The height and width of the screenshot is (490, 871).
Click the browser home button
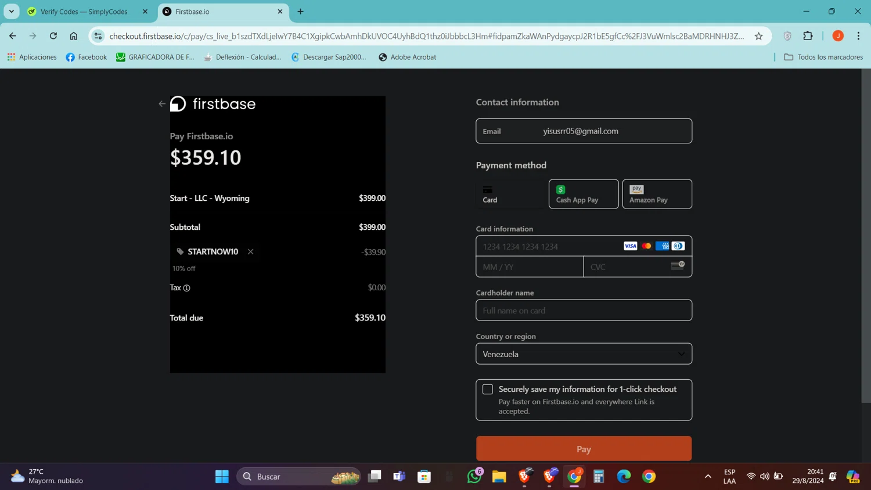[x=74, y=36]
